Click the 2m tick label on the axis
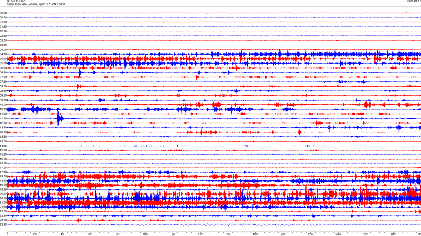The width and height of the screenshot is (421, 236). (x=35, y=234)
